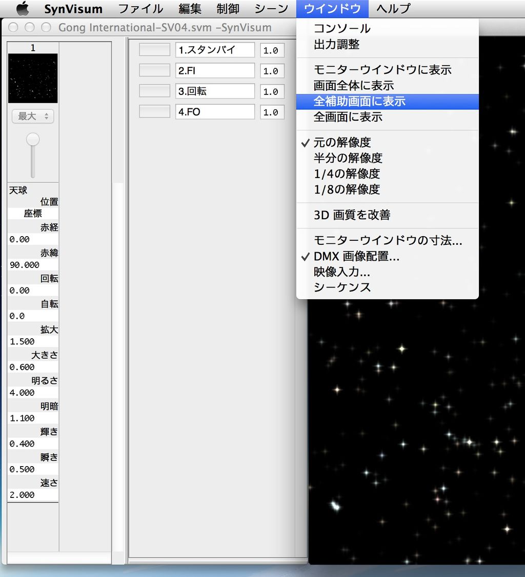The width and height of the screenshot is (525, 577).
Task: Click the 位置 parameter label
Action: coord(49,202)
